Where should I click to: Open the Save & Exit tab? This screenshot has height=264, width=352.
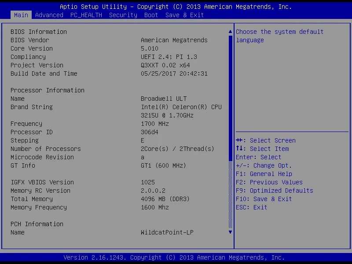[x=184, y=15]
